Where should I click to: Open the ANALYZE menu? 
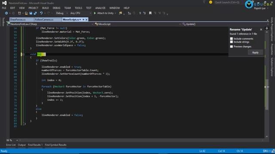(100, 8)
